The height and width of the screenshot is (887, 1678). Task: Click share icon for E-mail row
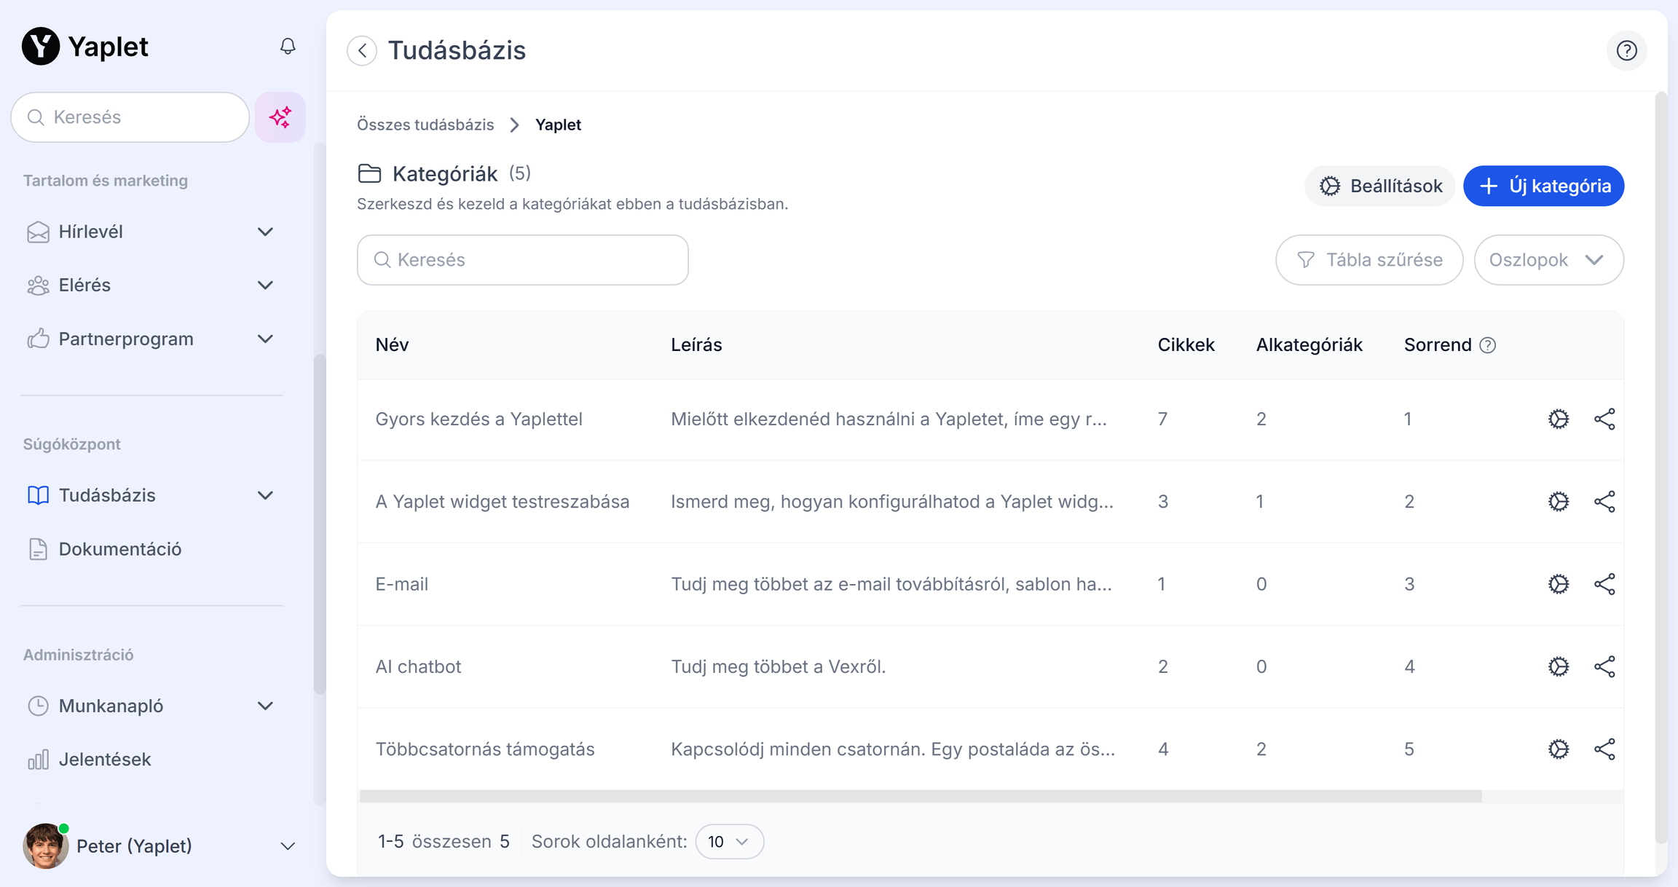[1604, 584]
